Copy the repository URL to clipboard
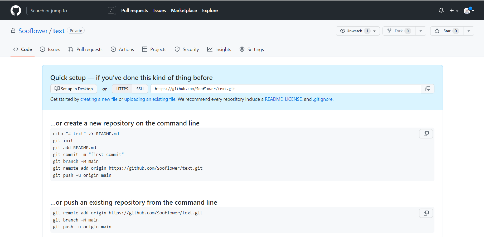484x237 pixels. tap(427, 89)
